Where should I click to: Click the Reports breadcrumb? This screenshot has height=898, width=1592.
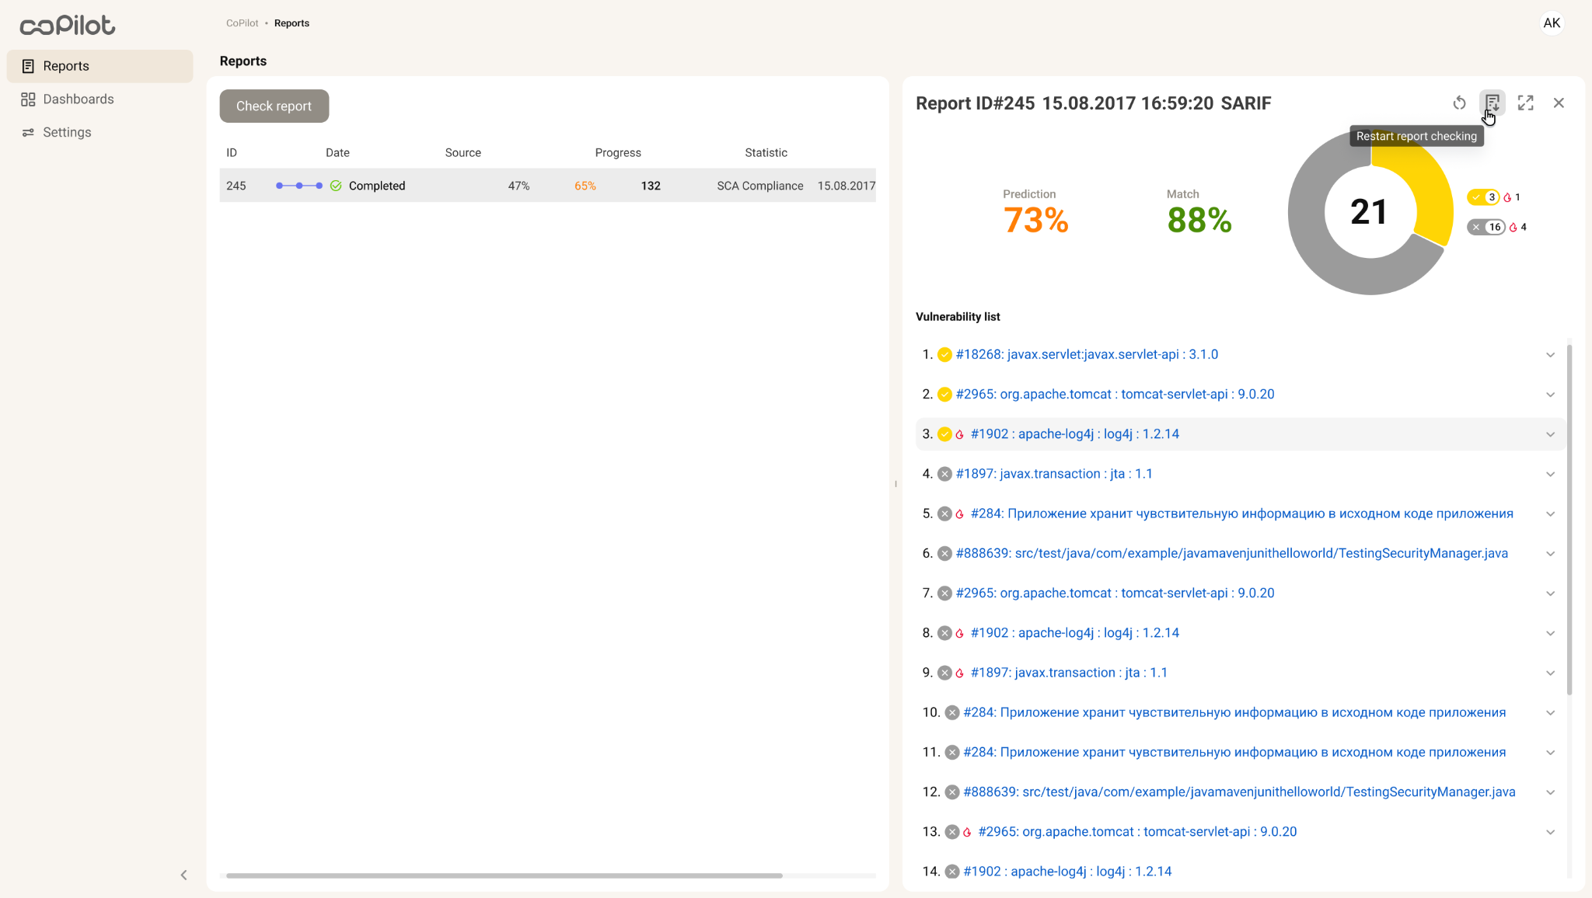[x=292, y=23]
